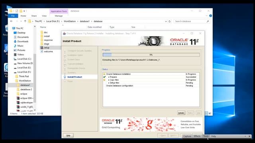Select databbase 2 folder in tree

click(x=26, y=89)
